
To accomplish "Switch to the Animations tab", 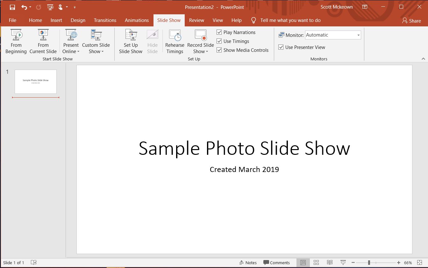I will point(137,20).
